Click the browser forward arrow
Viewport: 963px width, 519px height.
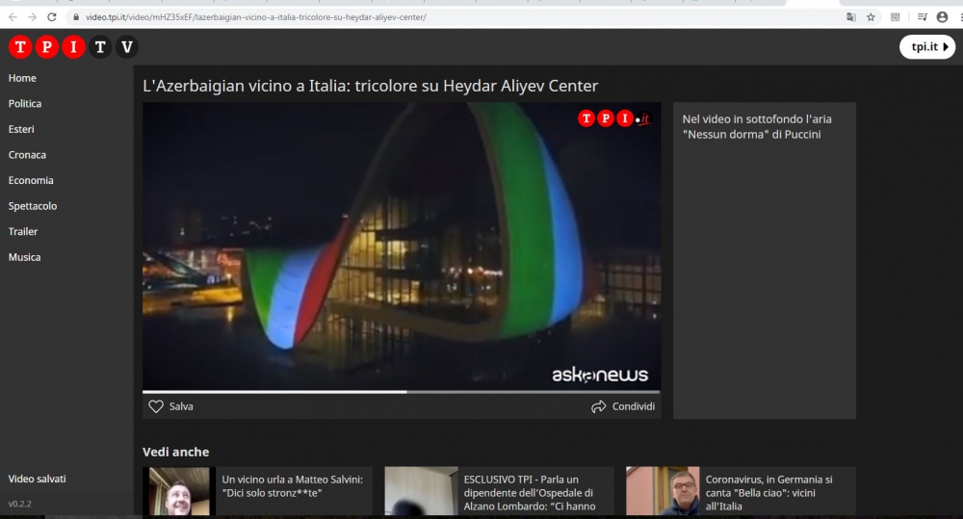coord(32,17)
